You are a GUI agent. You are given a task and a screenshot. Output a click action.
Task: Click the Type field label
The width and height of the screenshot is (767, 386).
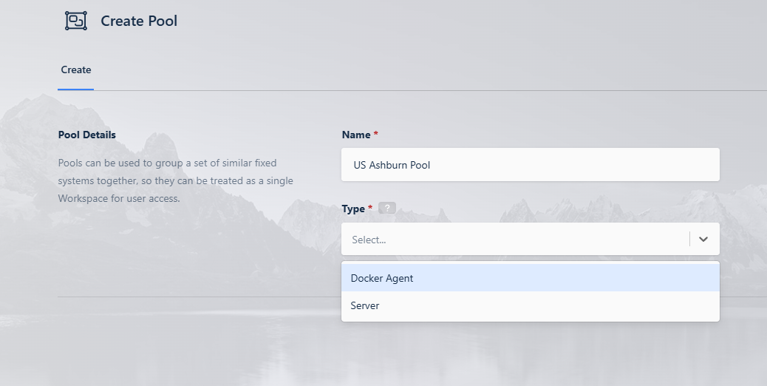(x=353, y=209)
